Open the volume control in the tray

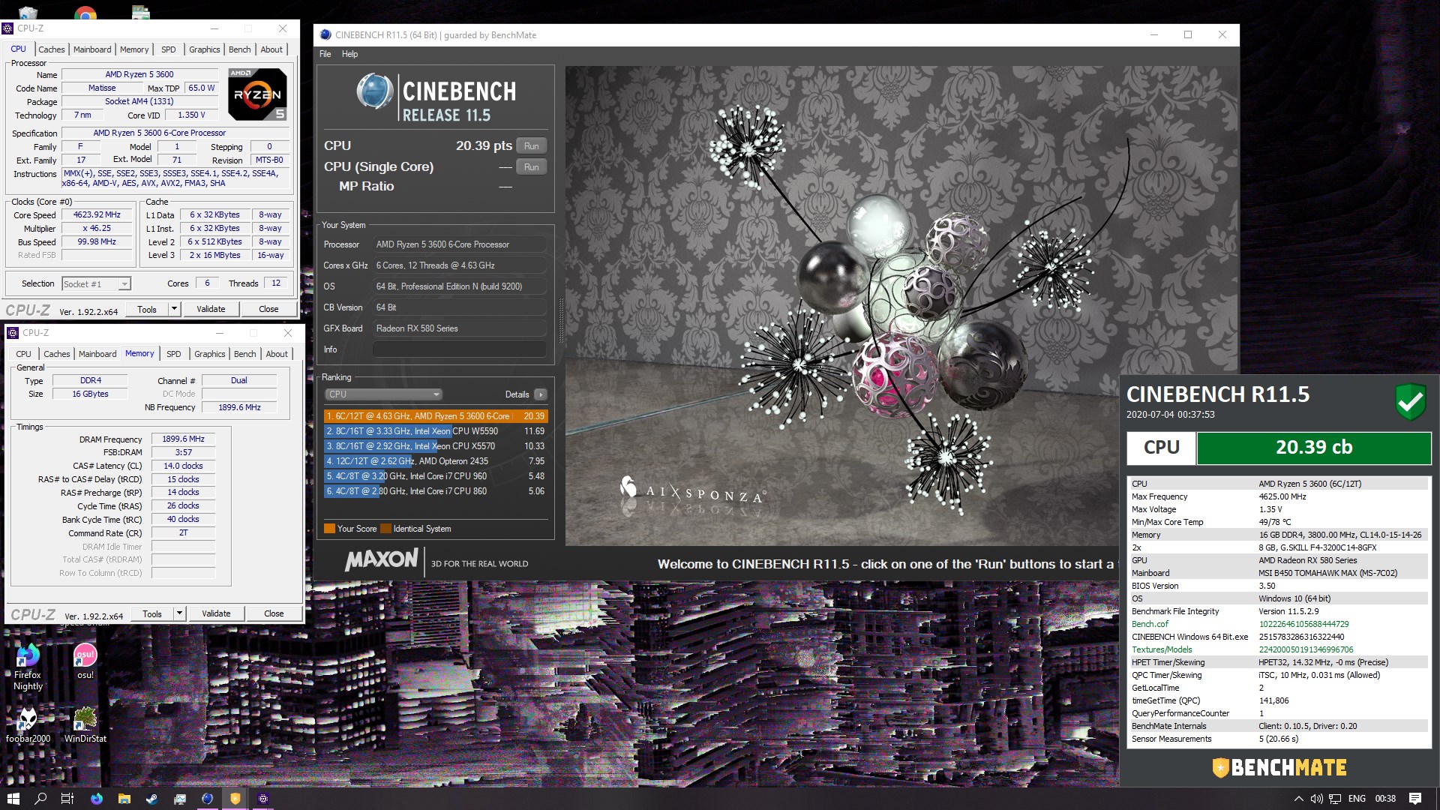pos(1316,799)
